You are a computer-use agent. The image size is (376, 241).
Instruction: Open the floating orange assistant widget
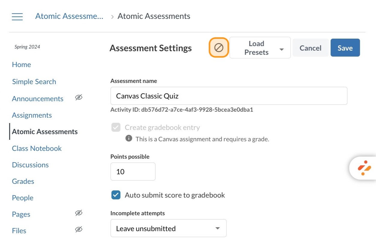(364, 168)
